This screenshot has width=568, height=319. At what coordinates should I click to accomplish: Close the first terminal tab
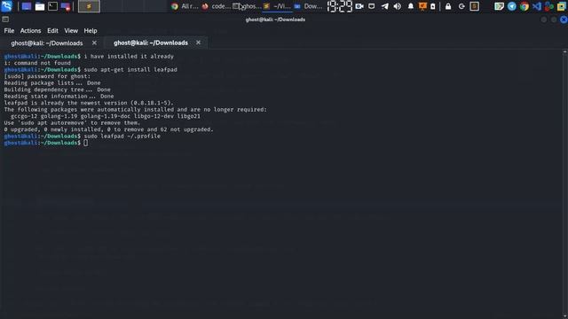(x=94, y=43)
